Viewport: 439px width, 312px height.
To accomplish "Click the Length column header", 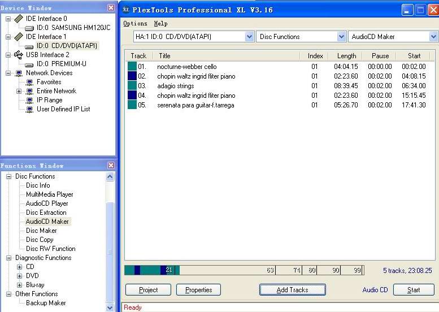I will click(x=346, y=56).
